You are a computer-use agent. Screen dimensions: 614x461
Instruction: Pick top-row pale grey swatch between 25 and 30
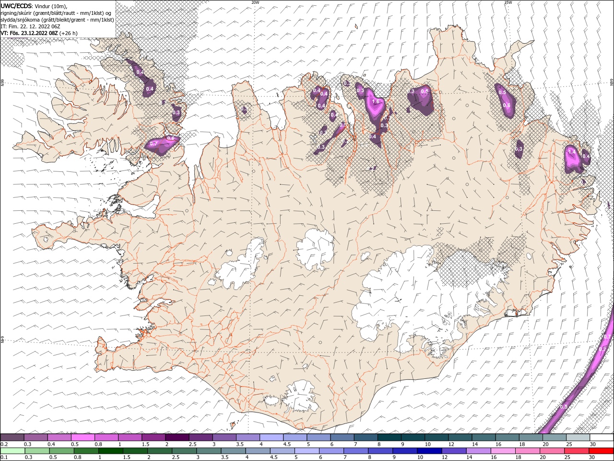[x=578, y=437]
